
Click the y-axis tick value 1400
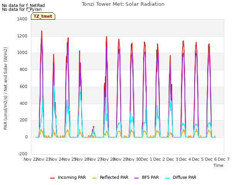22,19
